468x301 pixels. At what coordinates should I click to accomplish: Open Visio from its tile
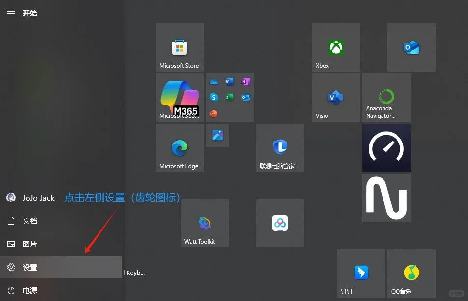coord(335,97)
